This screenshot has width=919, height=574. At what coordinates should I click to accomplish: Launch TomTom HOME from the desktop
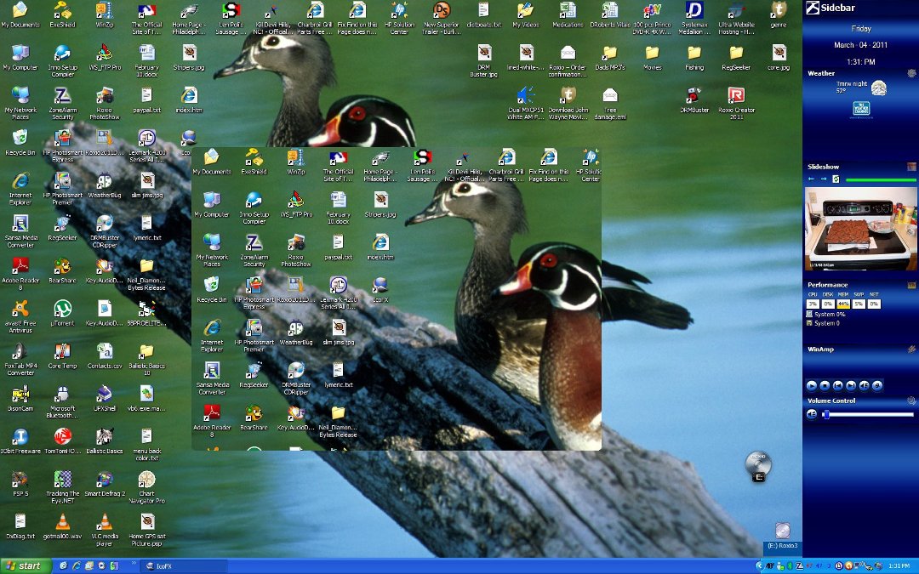[x=62, y=437]
